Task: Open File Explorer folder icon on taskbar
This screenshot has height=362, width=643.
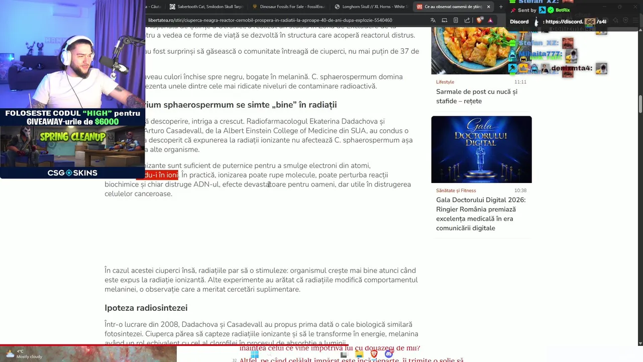Action: pos(359,354)
